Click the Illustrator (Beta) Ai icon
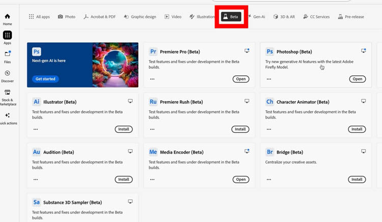382x222 pixels. tap(37, 102)
